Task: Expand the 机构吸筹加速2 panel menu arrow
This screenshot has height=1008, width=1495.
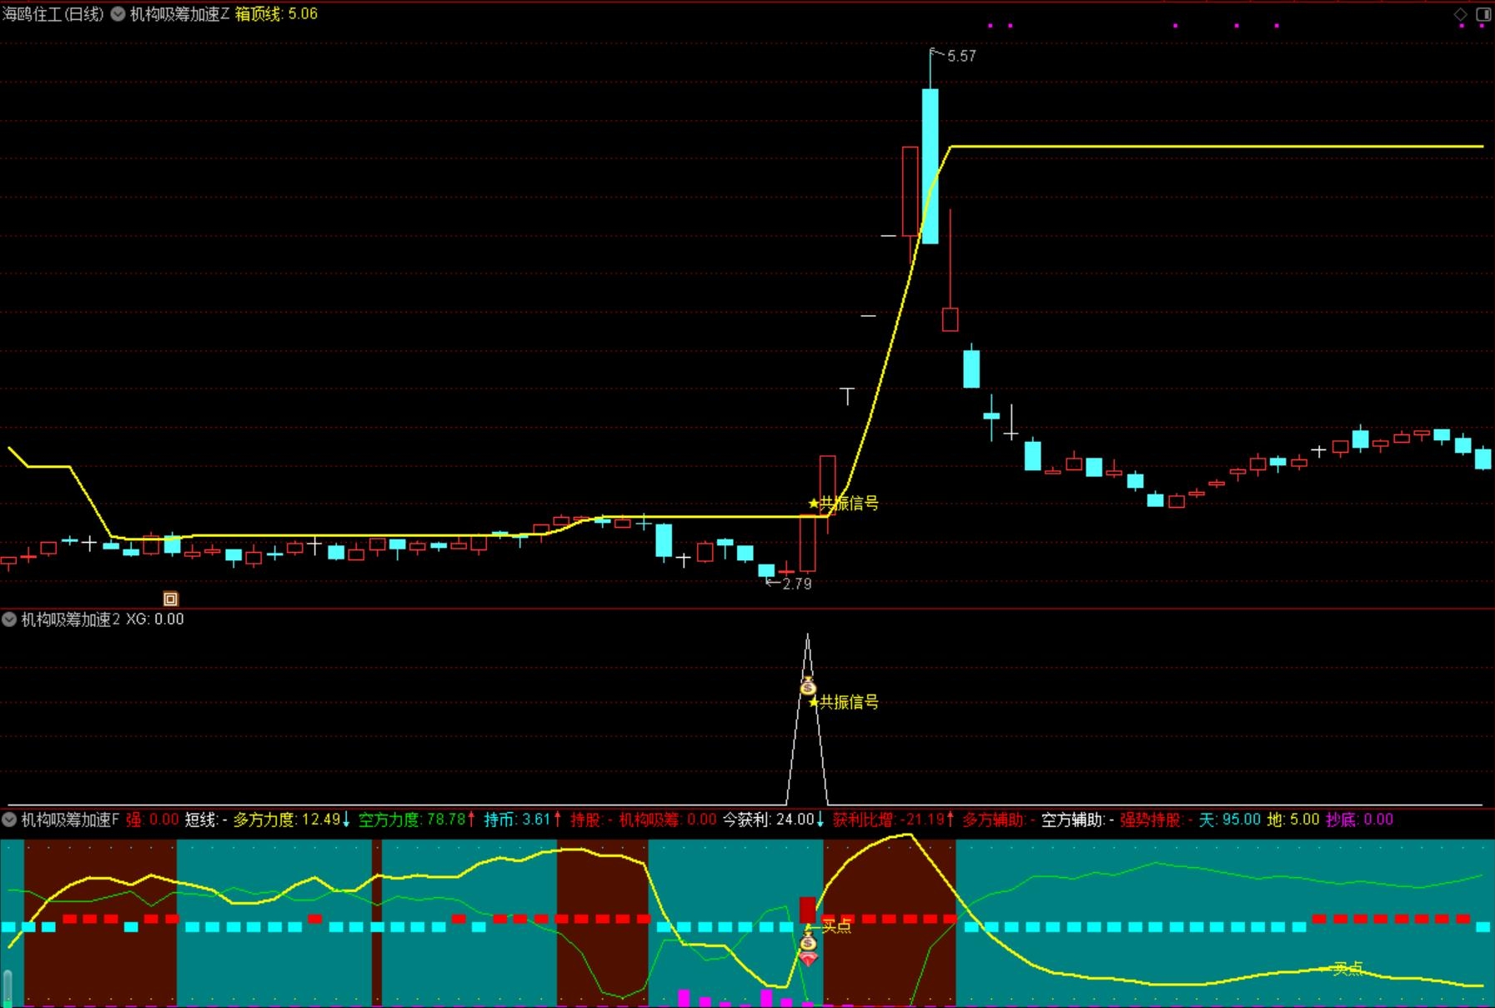Action: point(9,619)
